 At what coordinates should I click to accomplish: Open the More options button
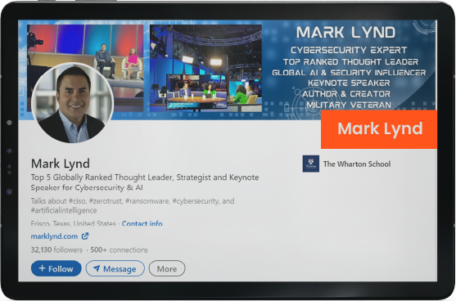tap(167, 268)
